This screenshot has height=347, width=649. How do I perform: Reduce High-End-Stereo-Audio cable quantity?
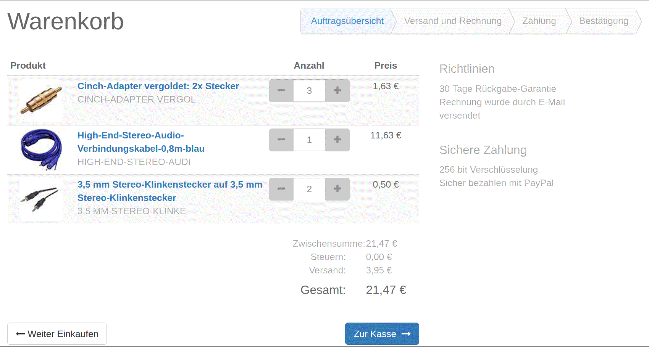pos(281,140)
